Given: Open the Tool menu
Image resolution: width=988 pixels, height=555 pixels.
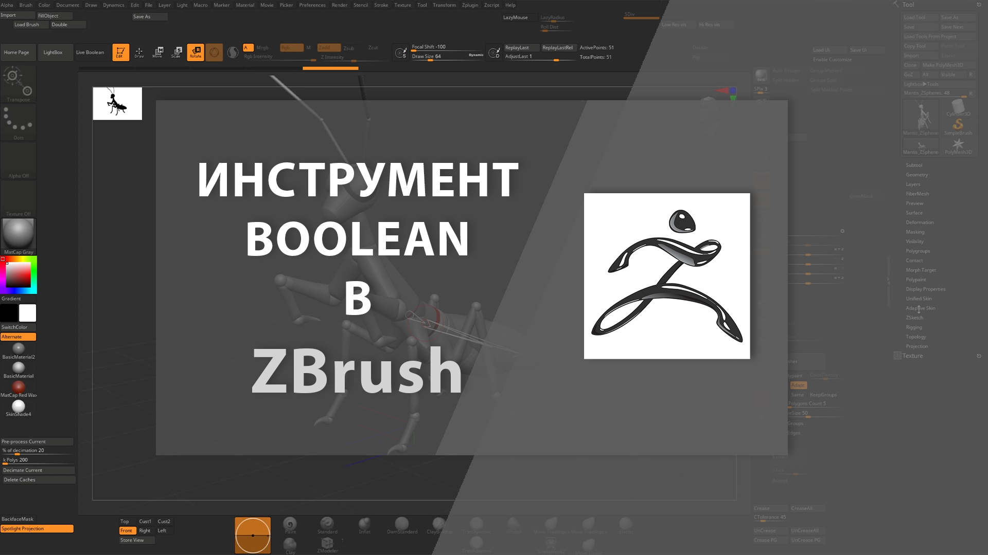Looking at the screenshot, I should [422, 5].
